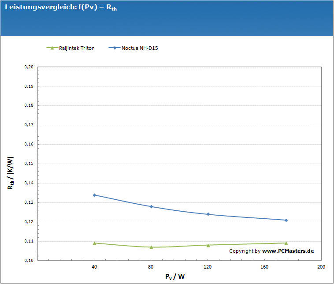The width and height of the screenshot is (334, 284).
Task: Click the y-axis value 0,15
Action: (x=29, y=164)
